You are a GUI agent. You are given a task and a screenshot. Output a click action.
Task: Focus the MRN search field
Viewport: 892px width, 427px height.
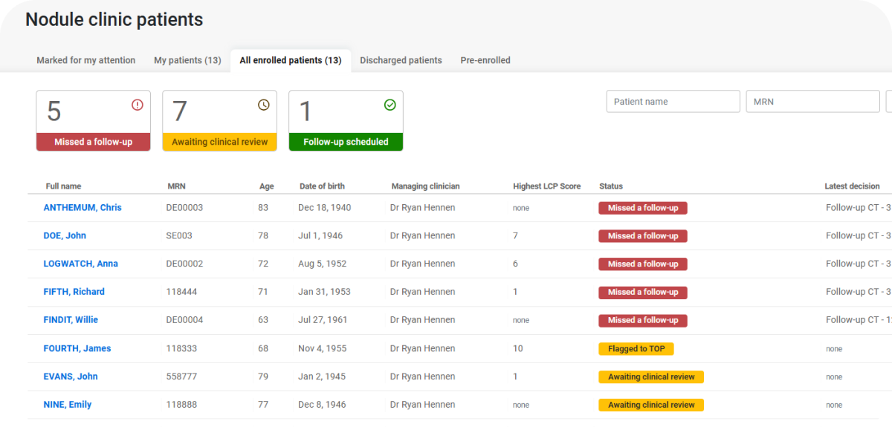click(813, 102)
